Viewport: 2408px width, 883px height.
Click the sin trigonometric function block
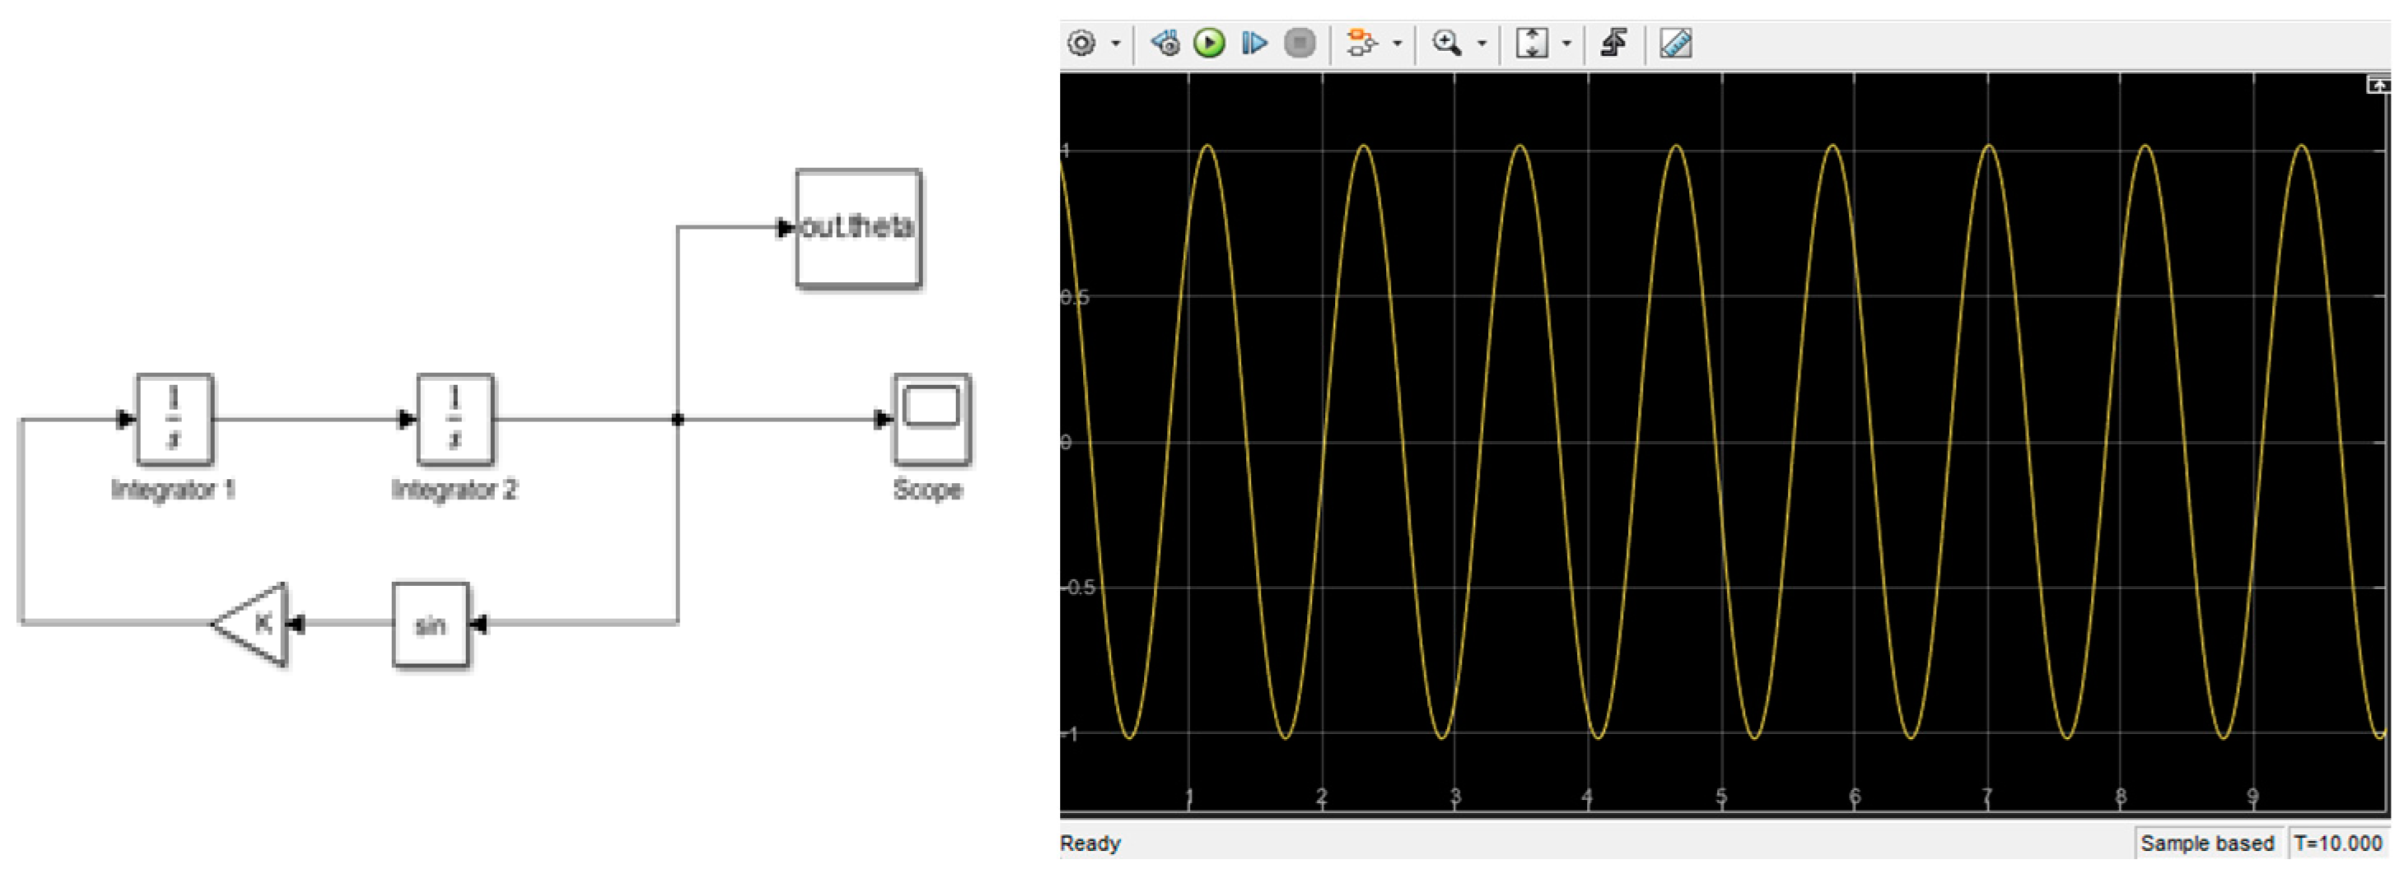pyautogui.click(x=431, y=625)
